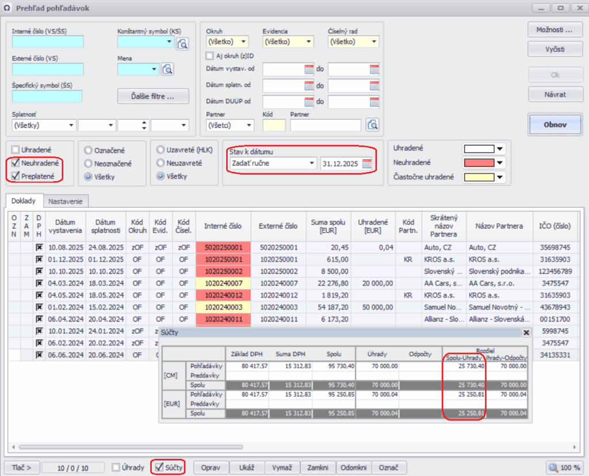589x476 pixels.
Task: Select the Označené radio button
Action: 89,150
